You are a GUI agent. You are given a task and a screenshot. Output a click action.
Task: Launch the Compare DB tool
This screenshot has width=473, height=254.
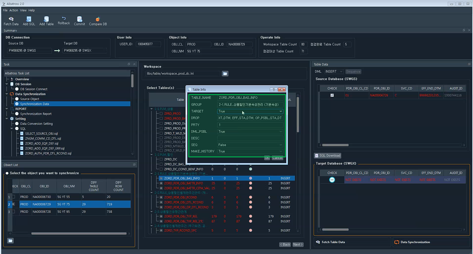98,19
